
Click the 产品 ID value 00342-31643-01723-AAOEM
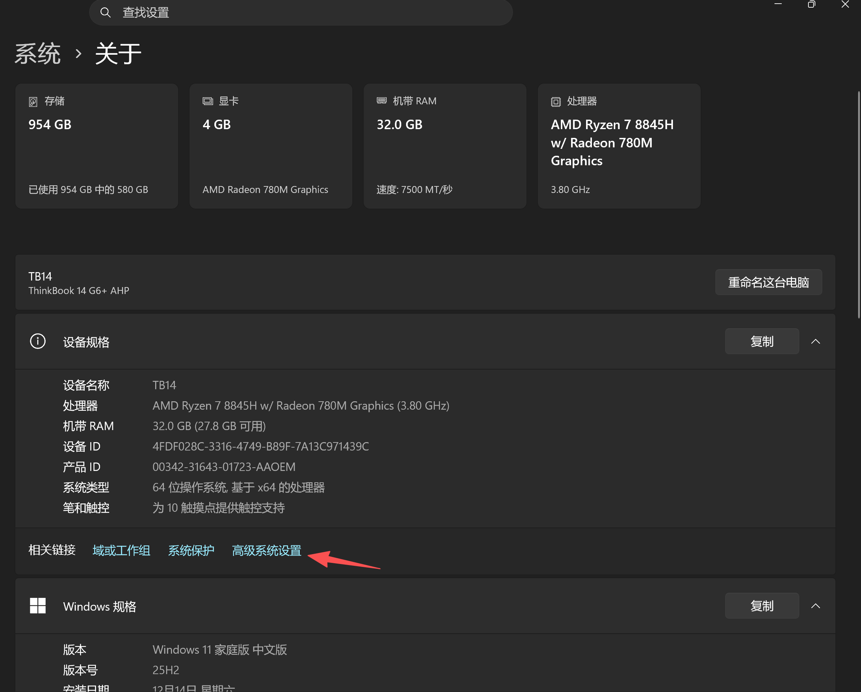pos(224,467)
